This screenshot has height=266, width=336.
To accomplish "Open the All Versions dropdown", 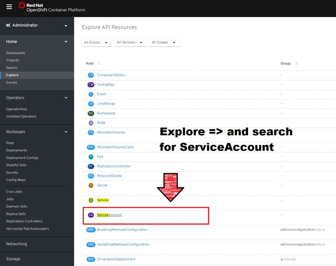I will pos(130,42).
